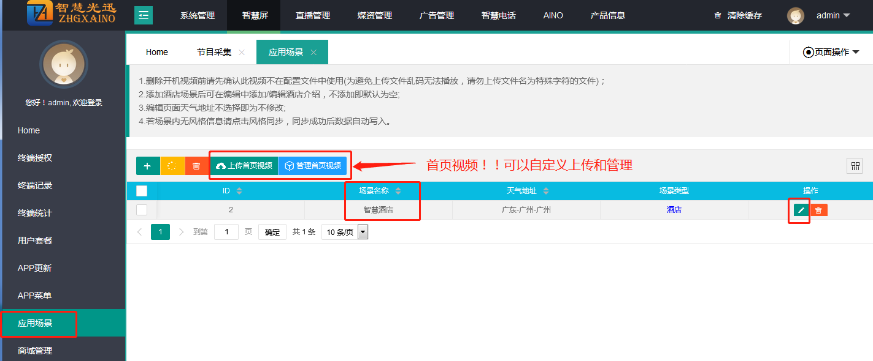This screenshot has height=361, width=873.
Task: Click the page number input field
Action: 226,232
